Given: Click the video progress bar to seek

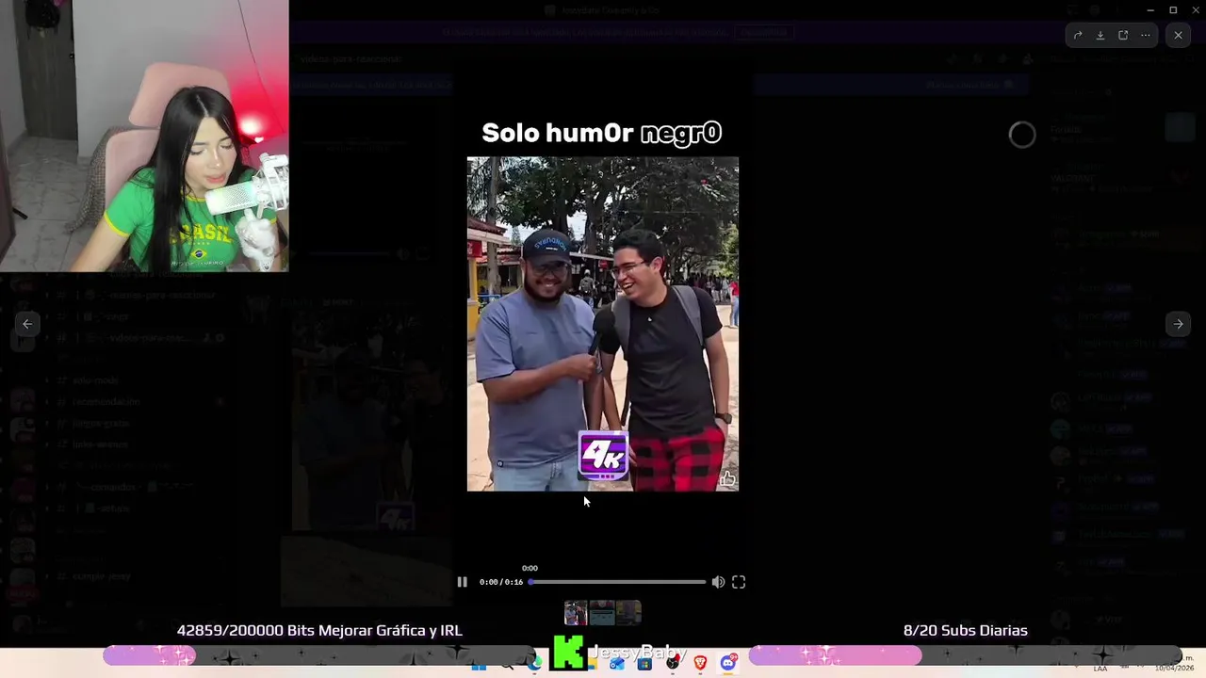Looking at the screenshot, I should (617, 582).
